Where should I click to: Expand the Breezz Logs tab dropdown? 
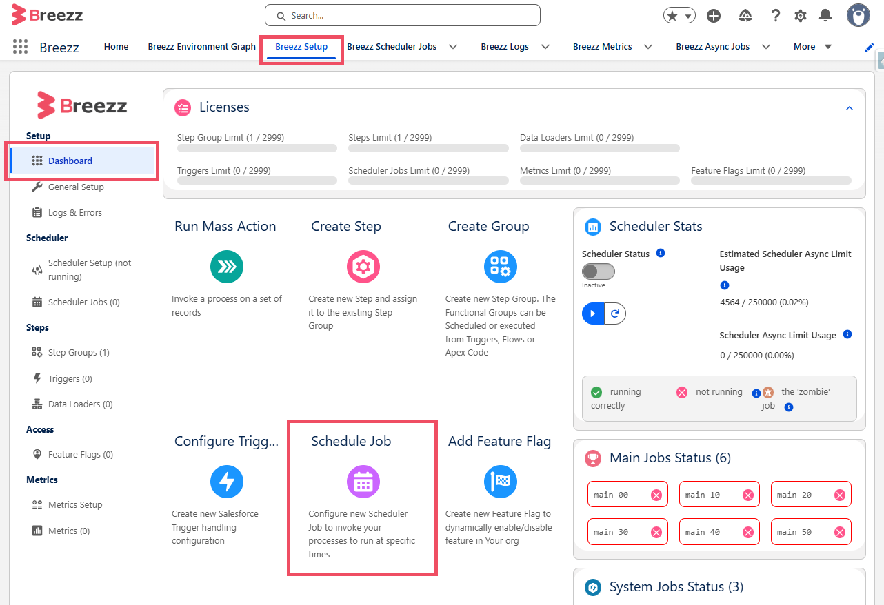point(545,47)
